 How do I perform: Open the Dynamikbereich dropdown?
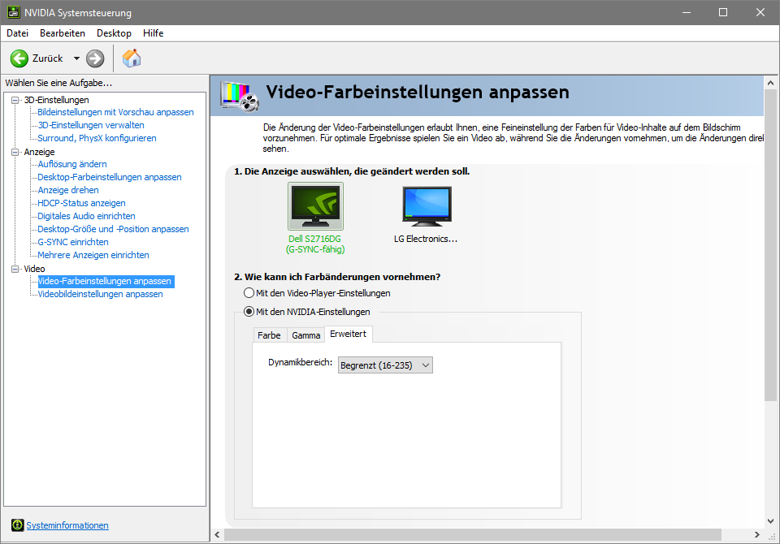click(x=385, y=365)
